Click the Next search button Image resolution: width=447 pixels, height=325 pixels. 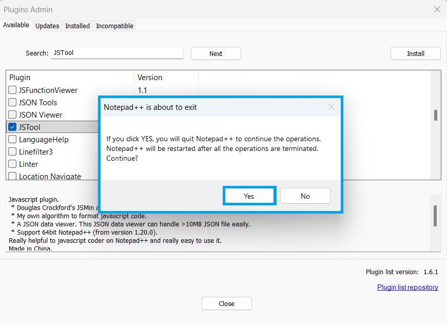216,53
